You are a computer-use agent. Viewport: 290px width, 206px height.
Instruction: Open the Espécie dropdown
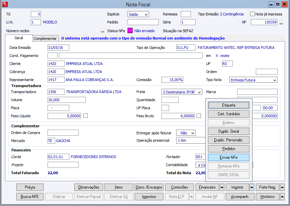(x=138, y=14)
